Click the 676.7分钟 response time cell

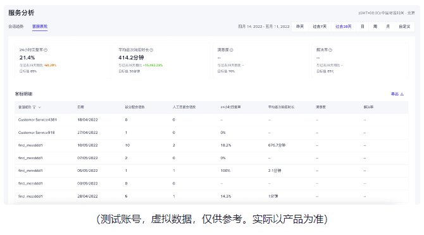coord(277,145)
